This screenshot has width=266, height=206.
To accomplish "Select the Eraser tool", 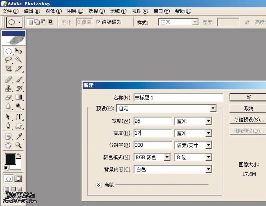I will click(8, 97).
